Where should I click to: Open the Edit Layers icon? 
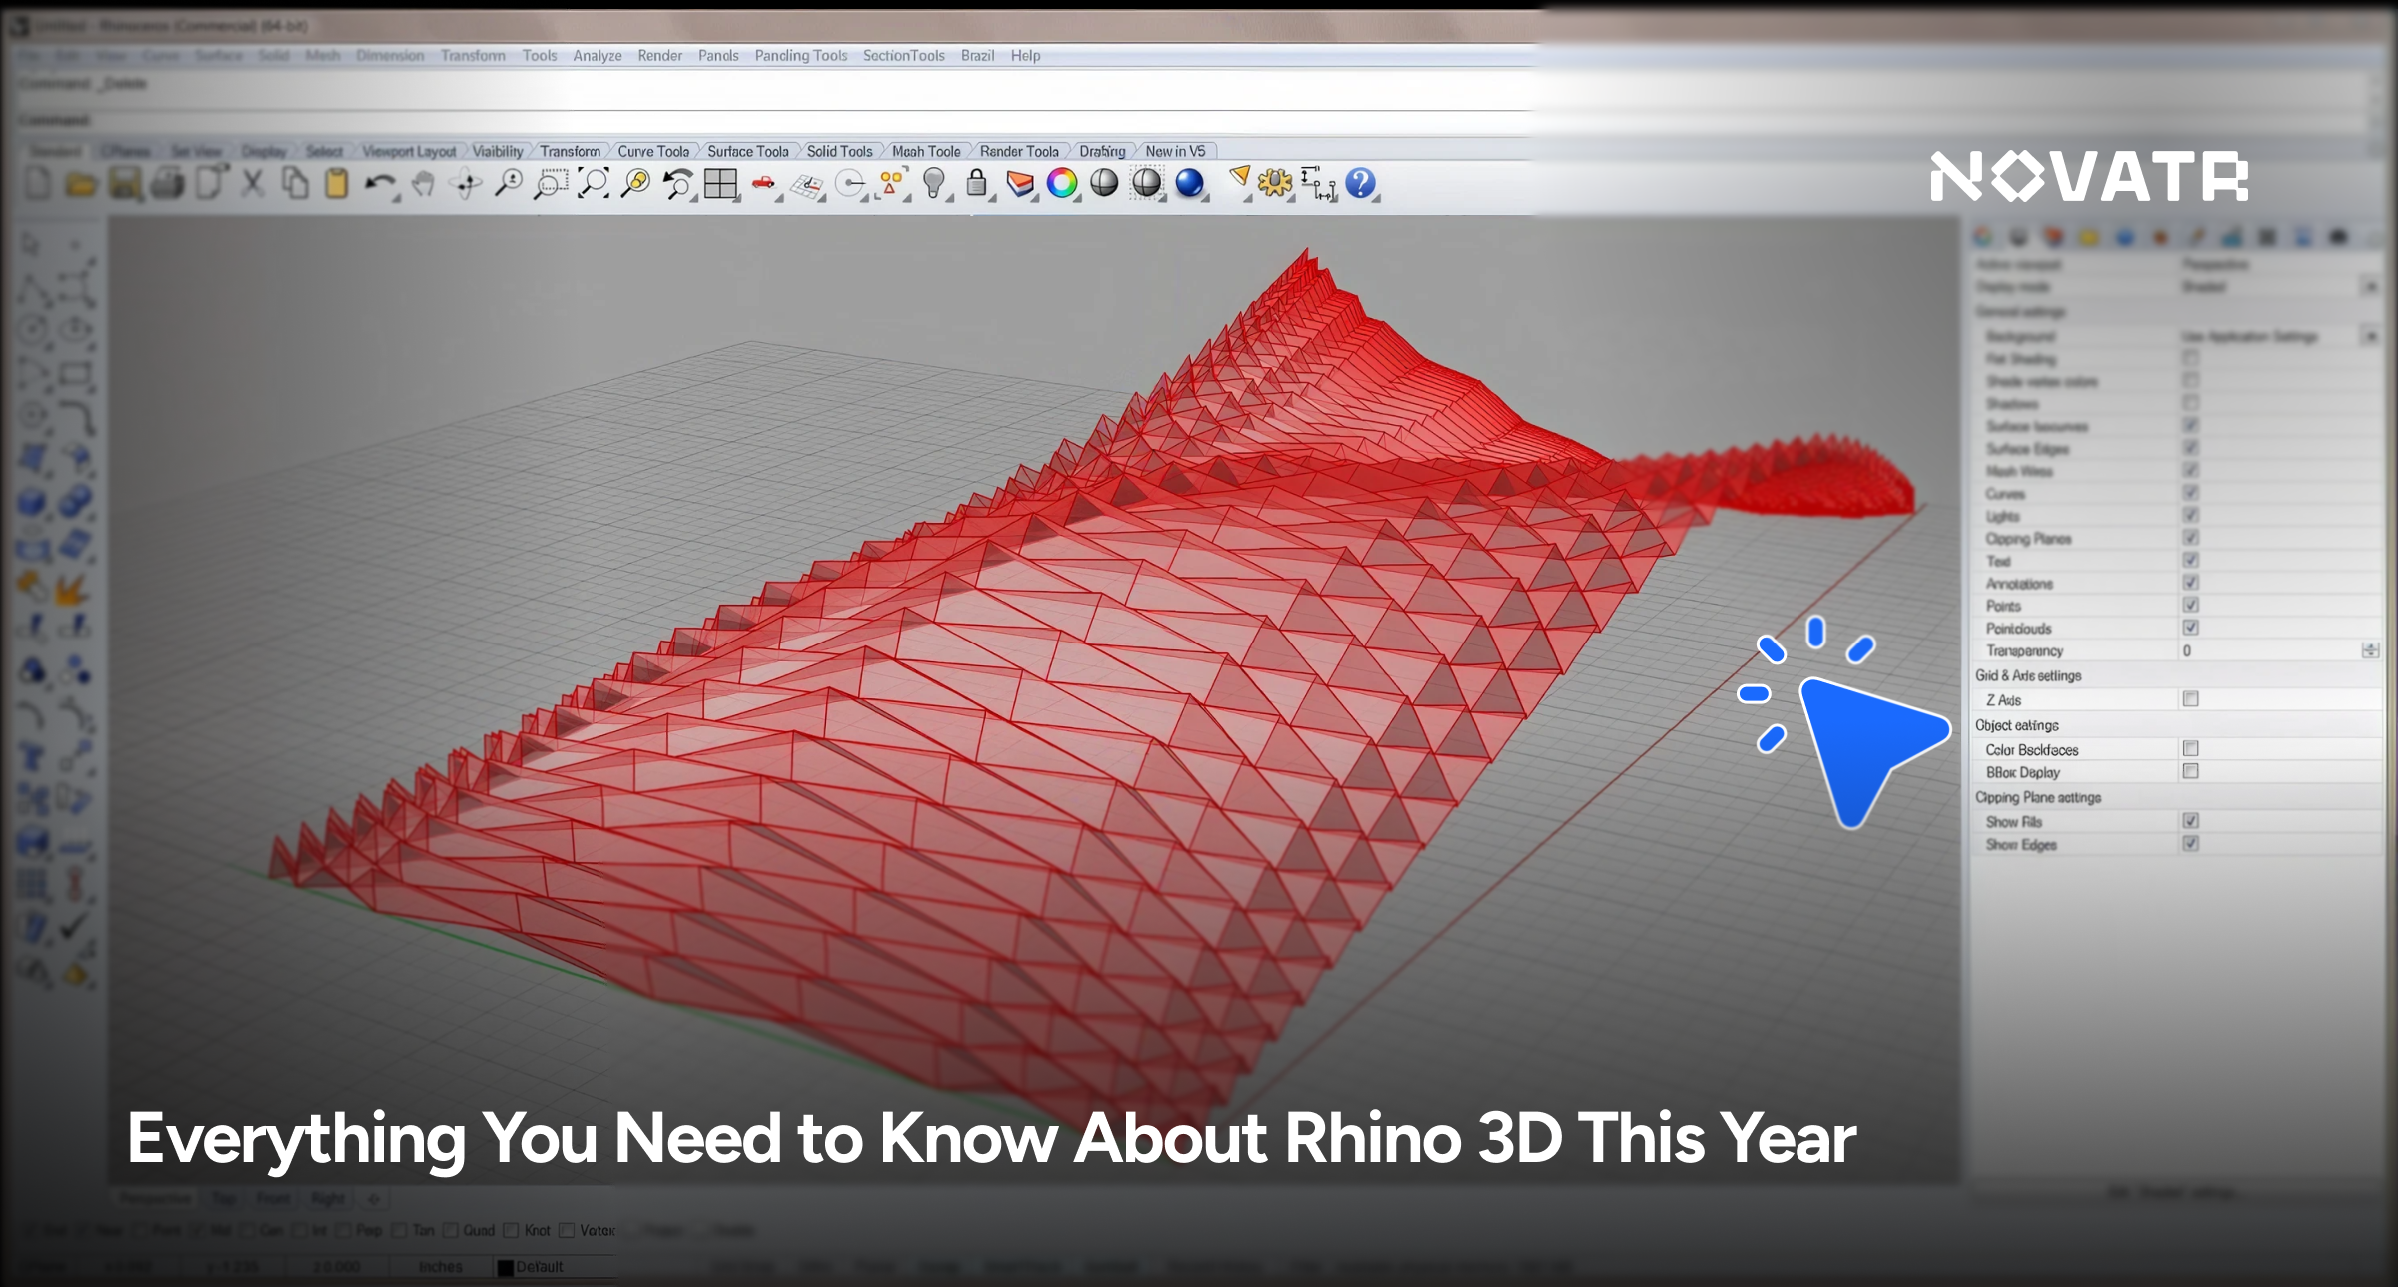(x=1020, y=184)
